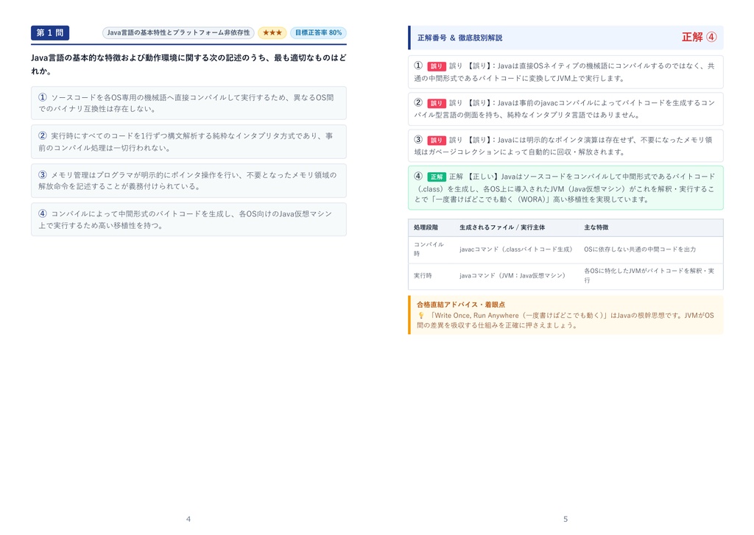Click the javacコマンド table cell
Viewport: 754px width, 535px height.
coord(515,249)
